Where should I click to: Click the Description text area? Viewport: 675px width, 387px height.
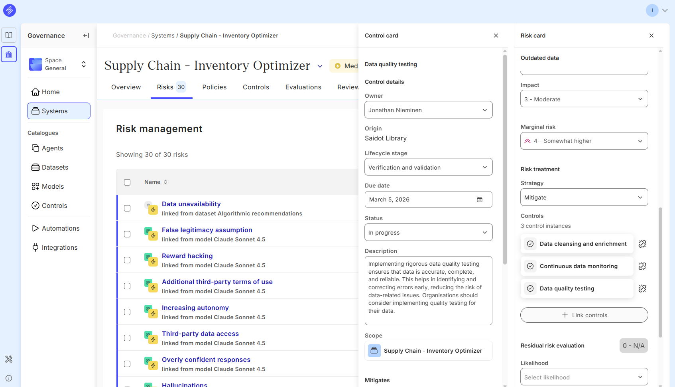pyautogui.click(x=428, y=290)
